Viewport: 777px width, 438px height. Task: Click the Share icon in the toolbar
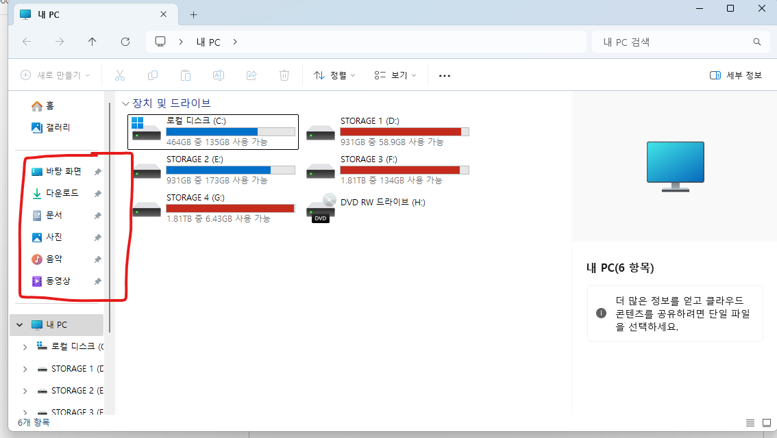(251, 75)
